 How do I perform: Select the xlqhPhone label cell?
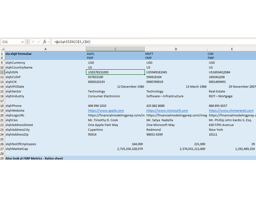45,106
